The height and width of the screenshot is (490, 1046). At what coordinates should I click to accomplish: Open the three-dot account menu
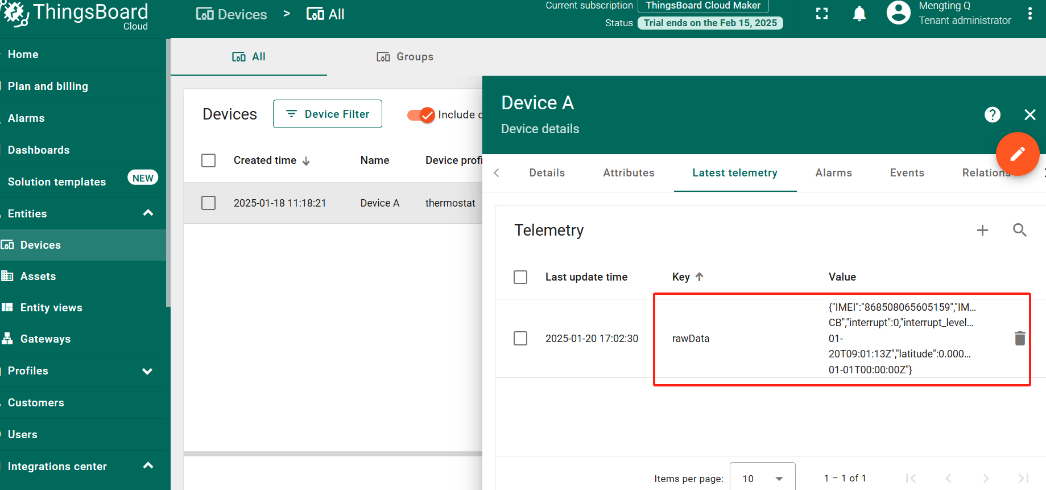tap(1030, 14)
